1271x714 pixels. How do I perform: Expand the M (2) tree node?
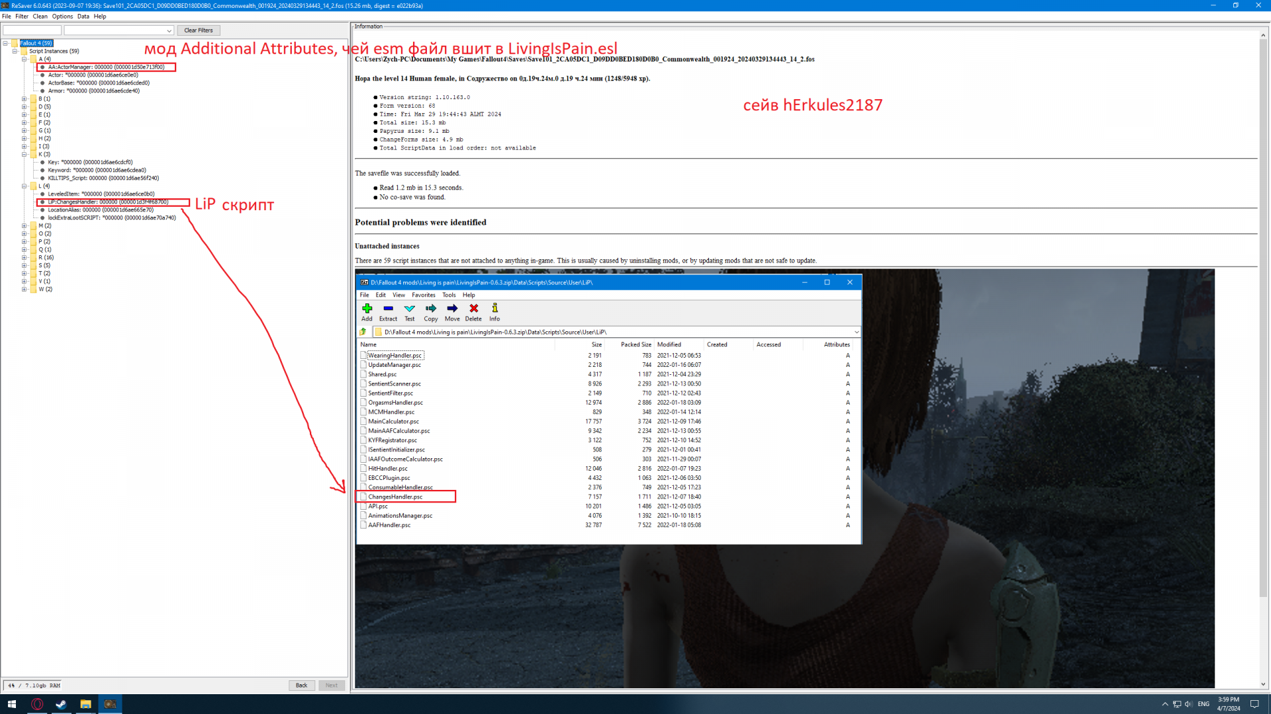tap(24, 226)
